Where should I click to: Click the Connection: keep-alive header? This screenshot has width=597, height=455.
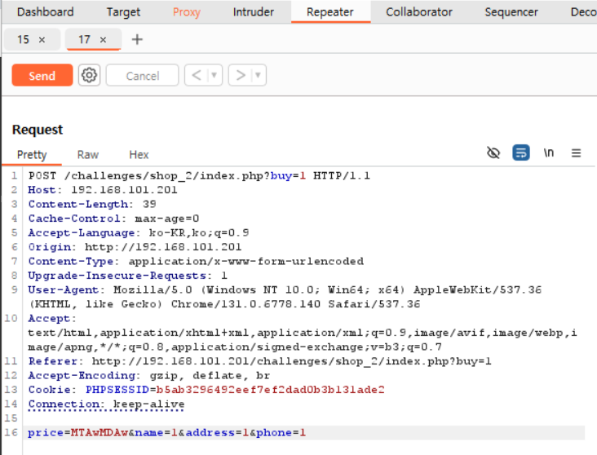coord(106,404)
